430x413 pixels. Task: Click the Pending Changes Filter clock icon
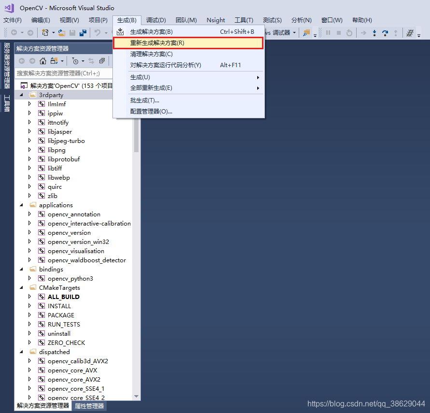[75, 61]
